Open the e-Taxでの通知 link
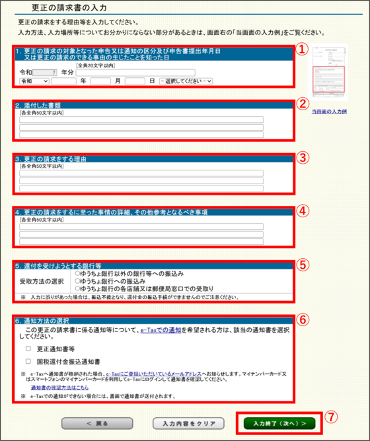 (161, 330)
